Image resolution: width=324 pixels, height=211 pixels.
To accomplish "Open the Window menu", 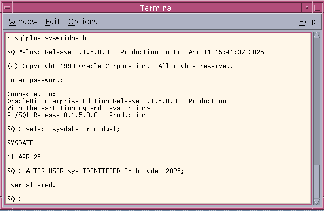I will pos(23,22).
